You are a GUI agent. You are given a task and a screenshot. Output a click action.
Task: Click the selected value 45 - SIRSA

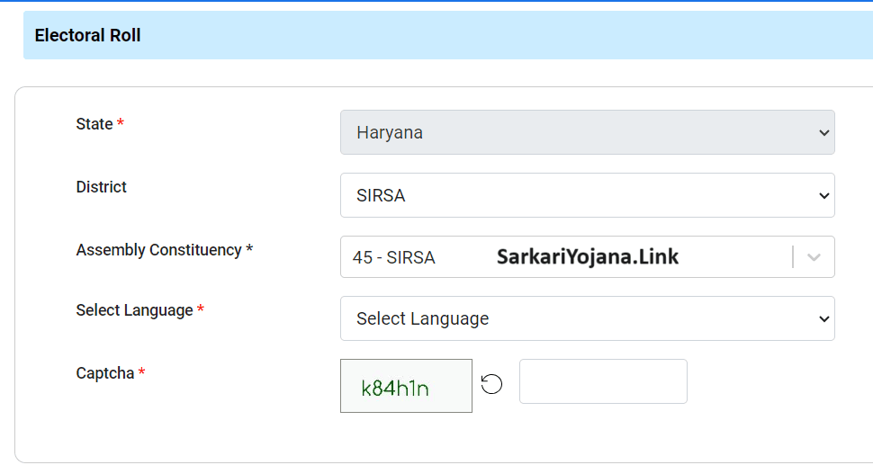[x=394, y=258]
